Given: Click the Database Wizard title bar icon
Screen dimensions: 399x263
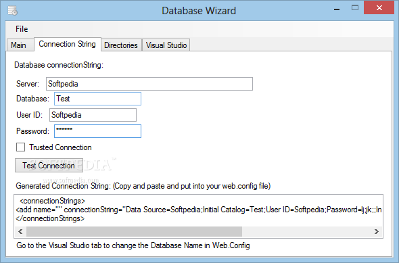Looking at the screenshot, I should [12, 11].
